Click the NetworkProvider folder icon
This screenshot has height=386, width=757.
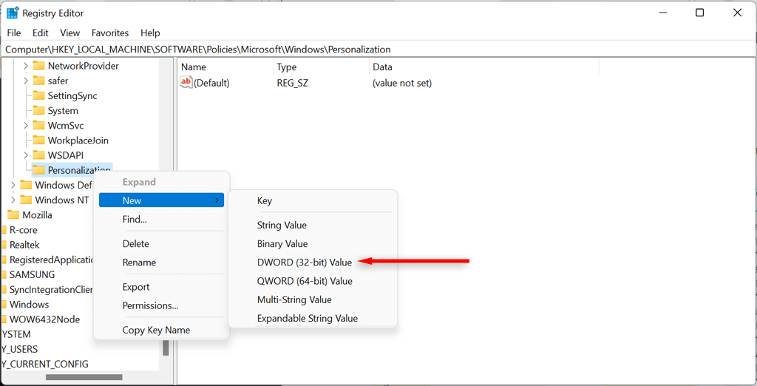pyautogui.click(x=39, y=66)
